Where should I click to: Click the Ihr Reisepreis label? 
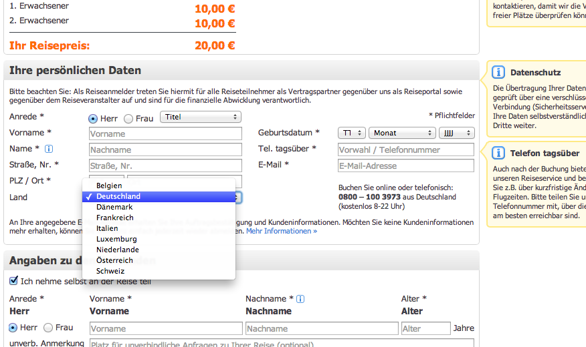50,45
